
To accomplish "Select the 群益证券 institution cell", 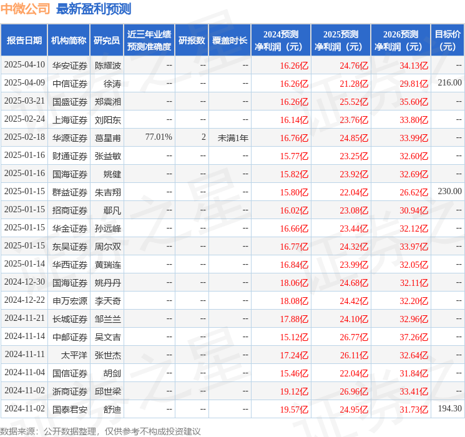I will click(70, 192).
